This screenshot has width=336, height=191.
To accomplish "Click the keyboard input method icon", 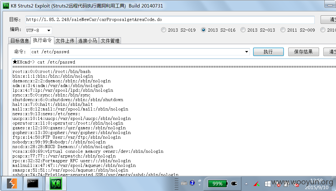I will click(184, 183).
